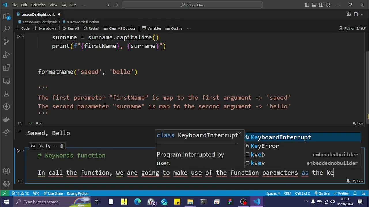Click the Python Class command center search

click(192, 5)
